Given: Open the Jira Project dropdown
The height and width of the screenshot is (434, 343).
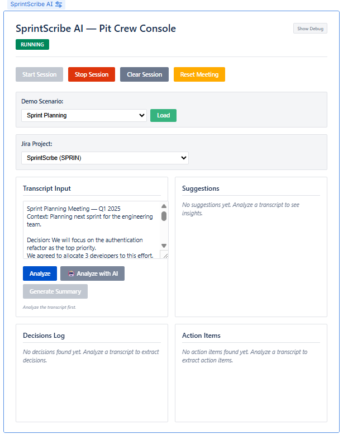Looking at the screenshot, I should pos(105,158).
